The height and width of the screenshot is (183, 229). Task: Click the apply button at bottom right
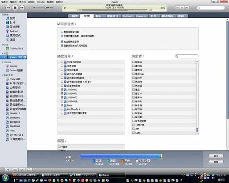216,162
